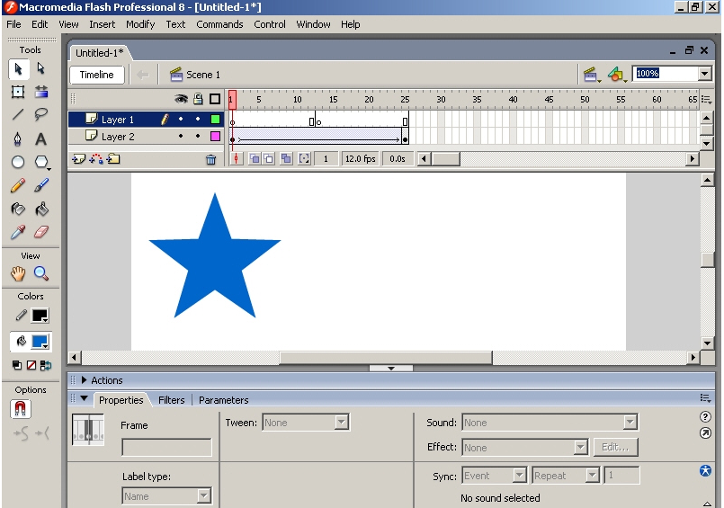Open the Control menu

point(270,24)
